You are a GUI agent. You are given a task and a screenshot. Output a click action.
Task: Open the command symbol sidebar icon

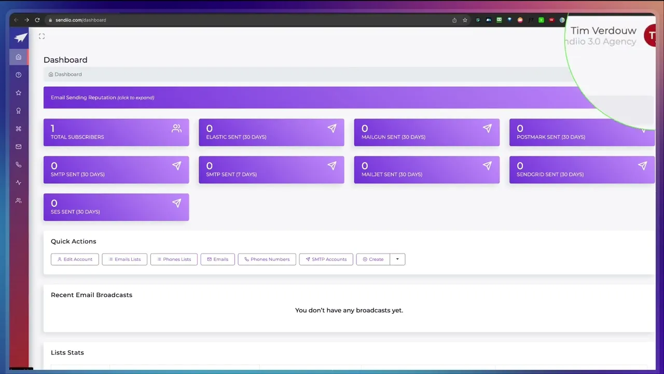point(19,129)
